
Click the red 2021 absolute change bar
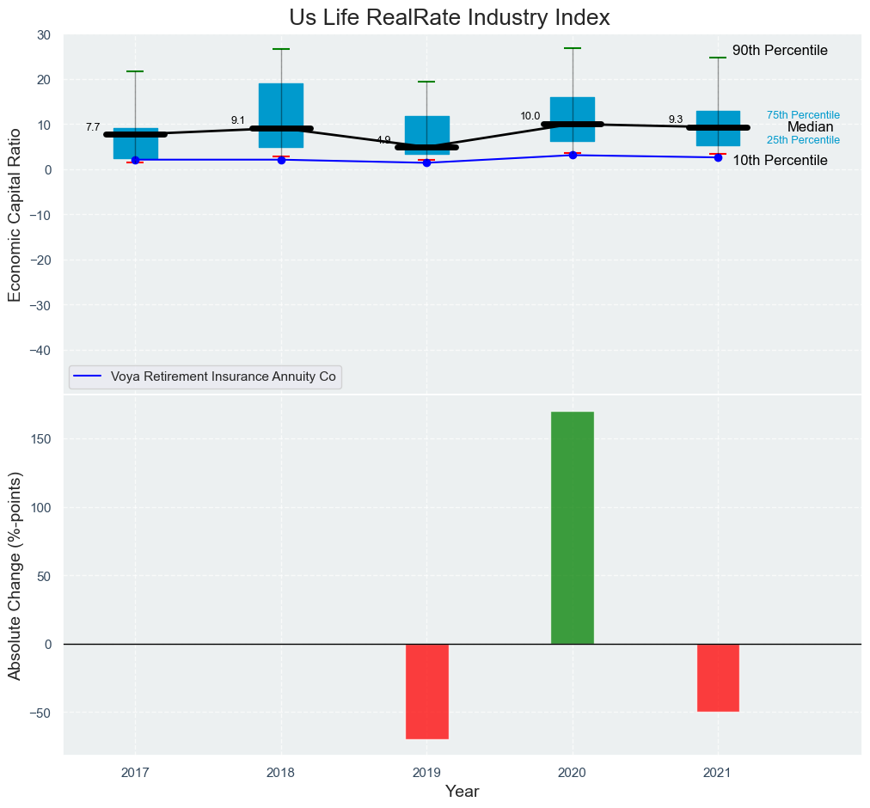[718, 677]
